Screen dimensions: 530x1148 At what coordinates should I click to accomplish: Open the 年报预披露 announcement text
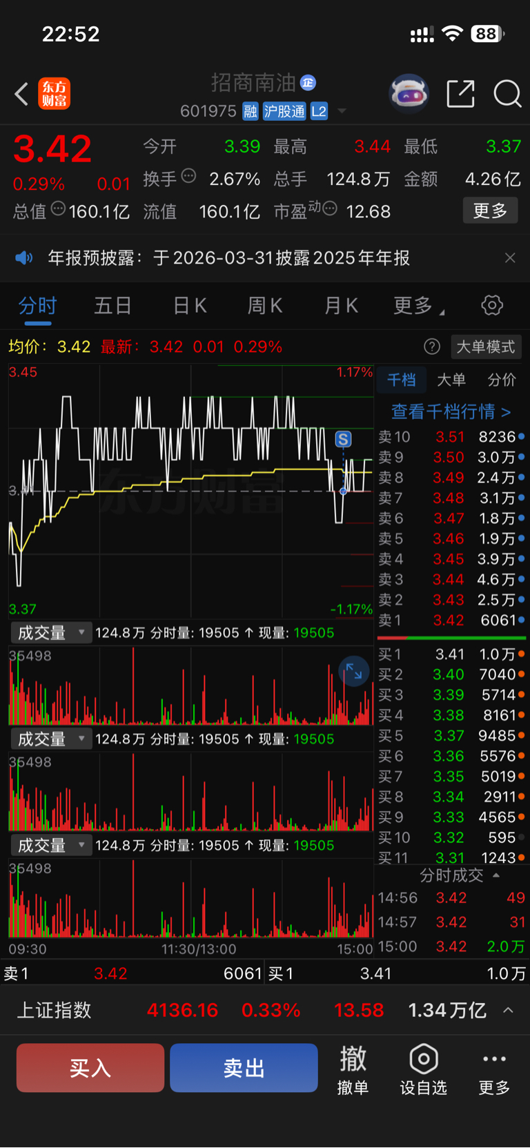click(229, 258)
